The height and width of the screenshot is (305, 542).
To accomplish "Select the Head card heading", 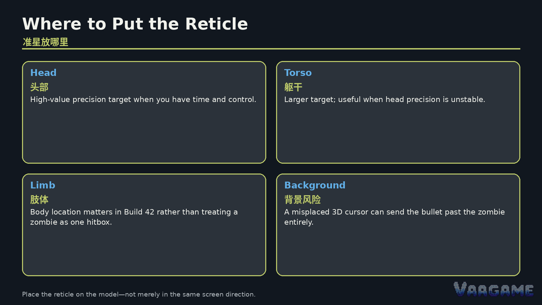I will tap(43, 73).
